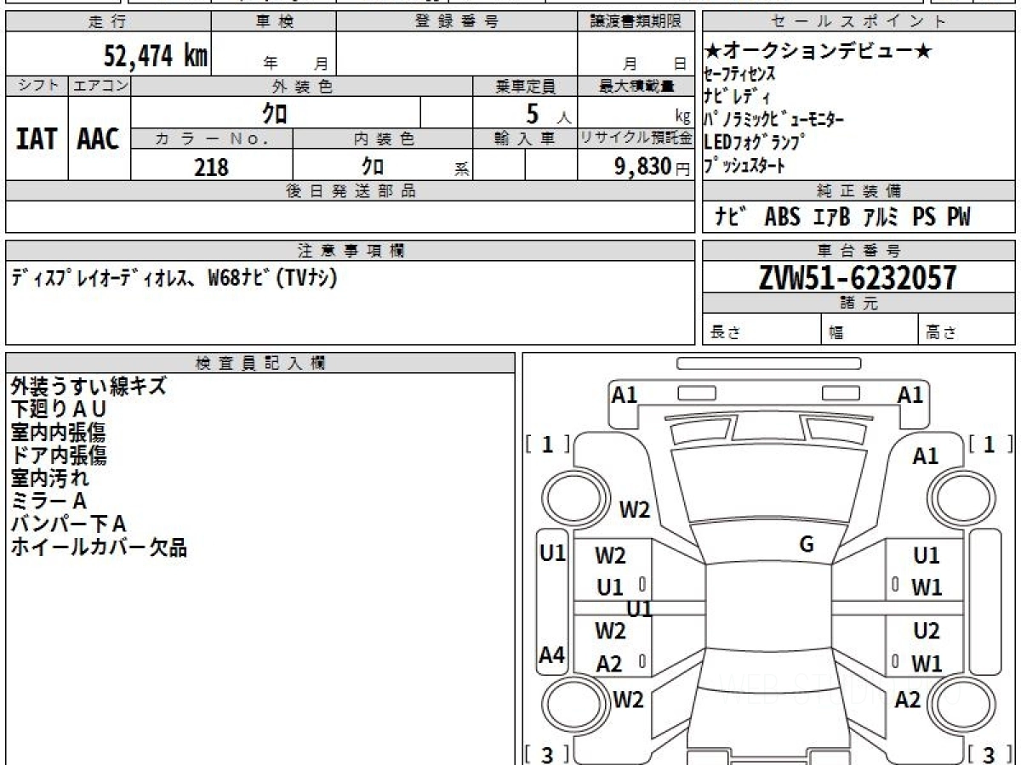Click the ナビレディ sales point

(x=738, y=97)
